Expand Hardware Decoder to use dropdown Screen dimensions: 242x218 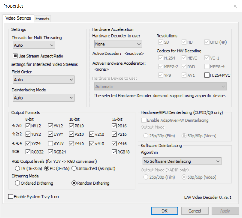point(117,44)
